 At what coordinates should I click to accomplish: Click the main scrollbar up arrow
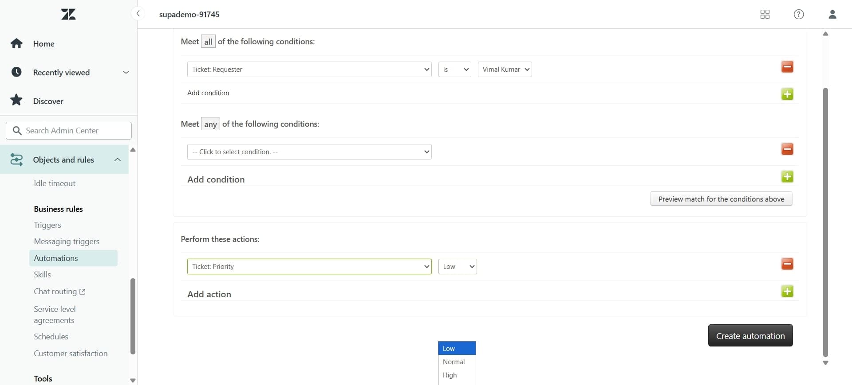(825, 34)
